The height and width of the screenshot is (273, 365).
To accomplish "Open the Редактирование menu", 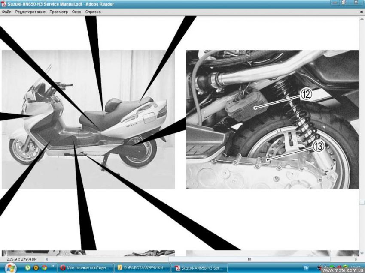I will 30,12.
